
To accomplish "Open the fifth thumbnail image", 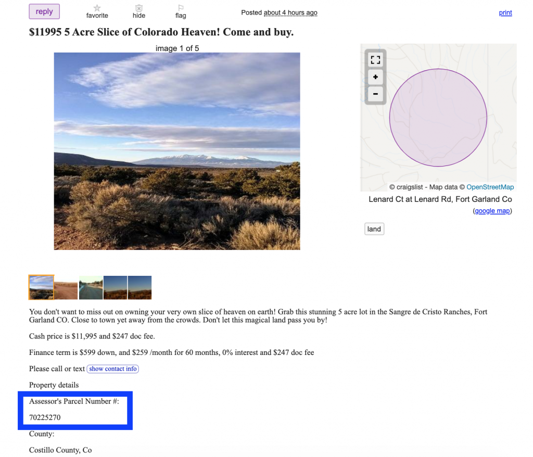I will point(139,288).
